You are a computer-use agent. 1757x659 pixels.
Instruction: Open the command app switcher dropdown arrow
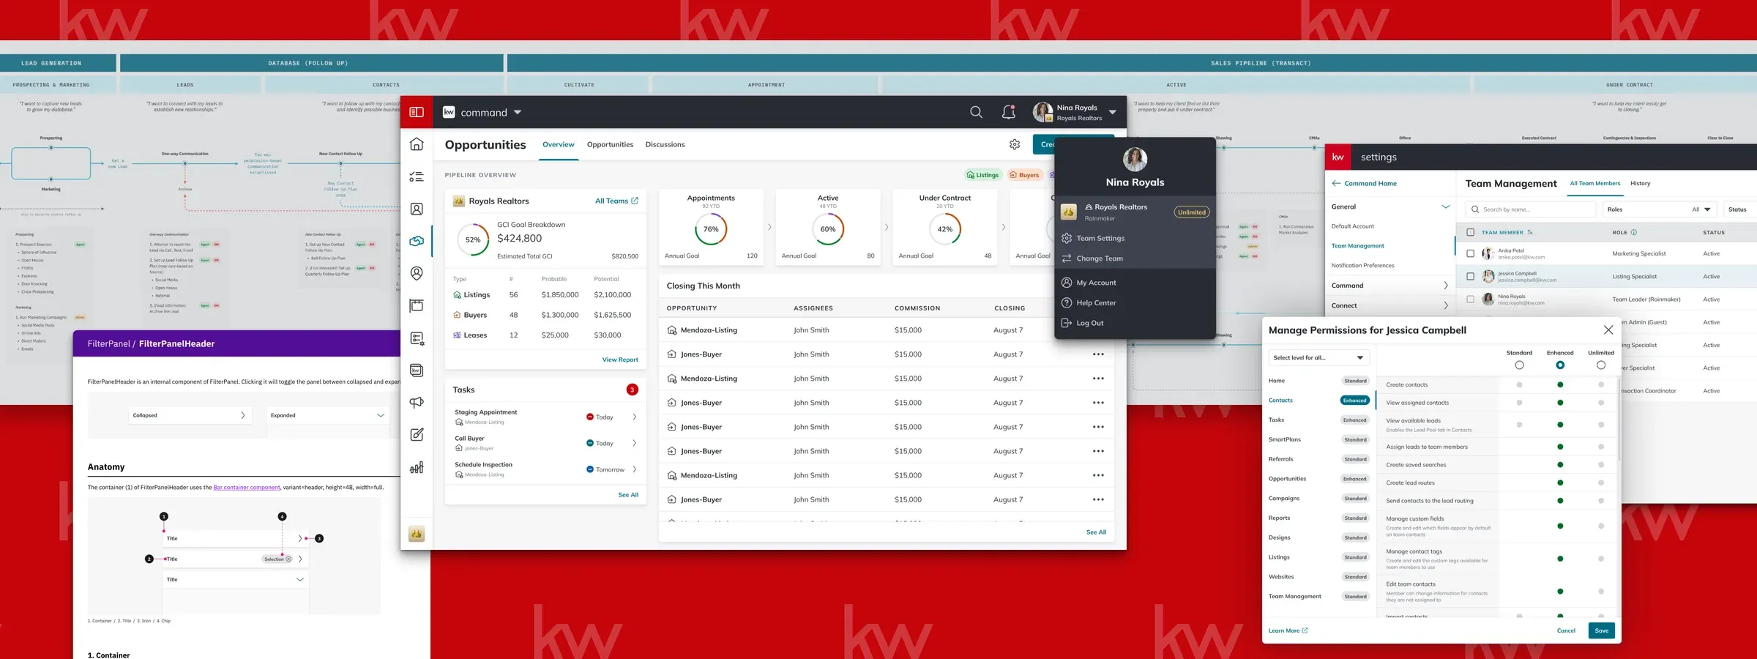pyautogui.click(x=518, y=112)
